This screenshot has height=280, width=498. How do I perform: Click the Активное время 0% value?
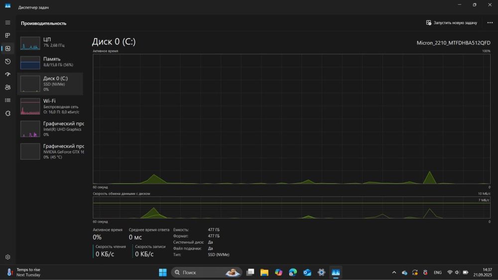97,237
